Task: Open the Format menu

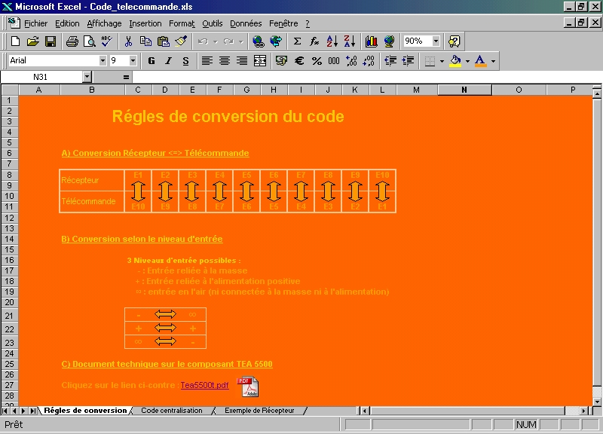Action: pyautogui.click(x=182, y=23)
